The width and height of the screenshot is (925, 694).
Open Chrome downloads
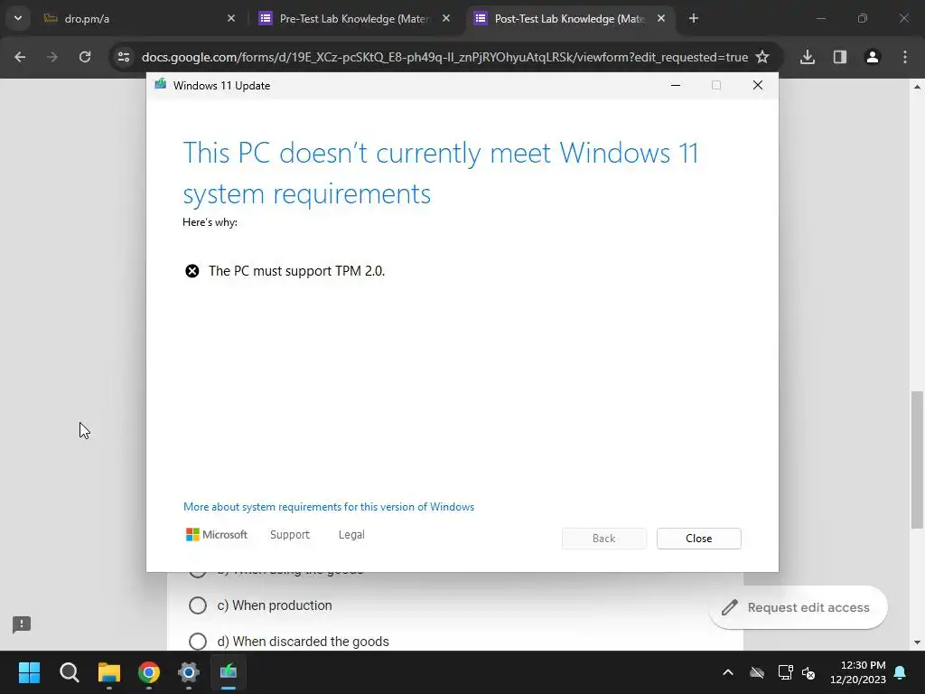click(808, 57)
